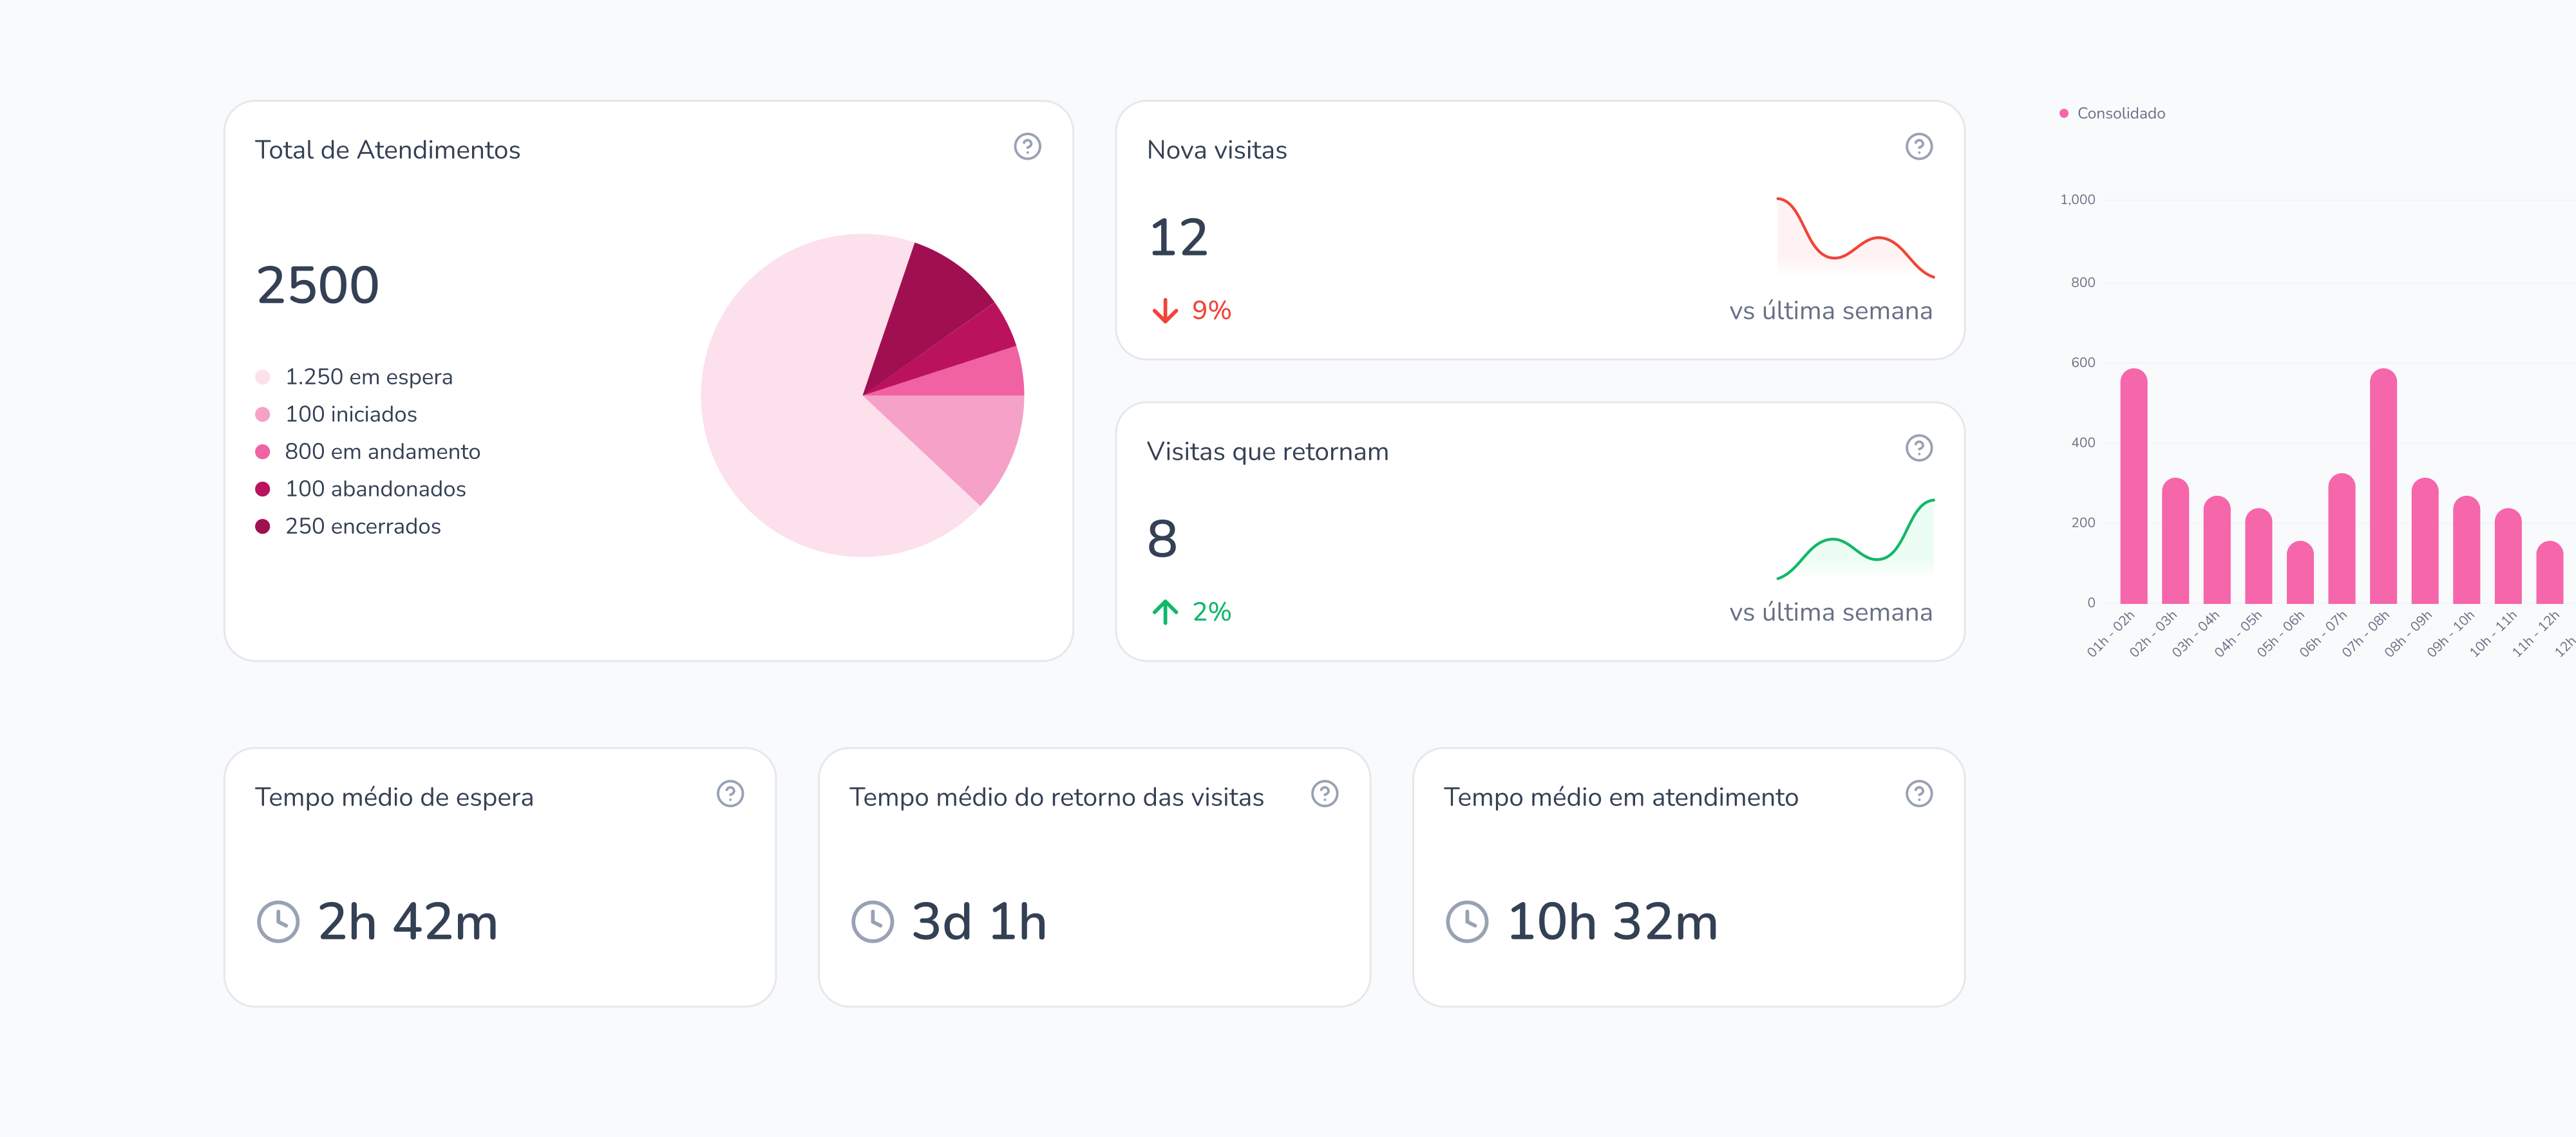Show help for Tempo médio de espera
Image resolution: width=2576 pixels, height=1137 pixels.
730,794
